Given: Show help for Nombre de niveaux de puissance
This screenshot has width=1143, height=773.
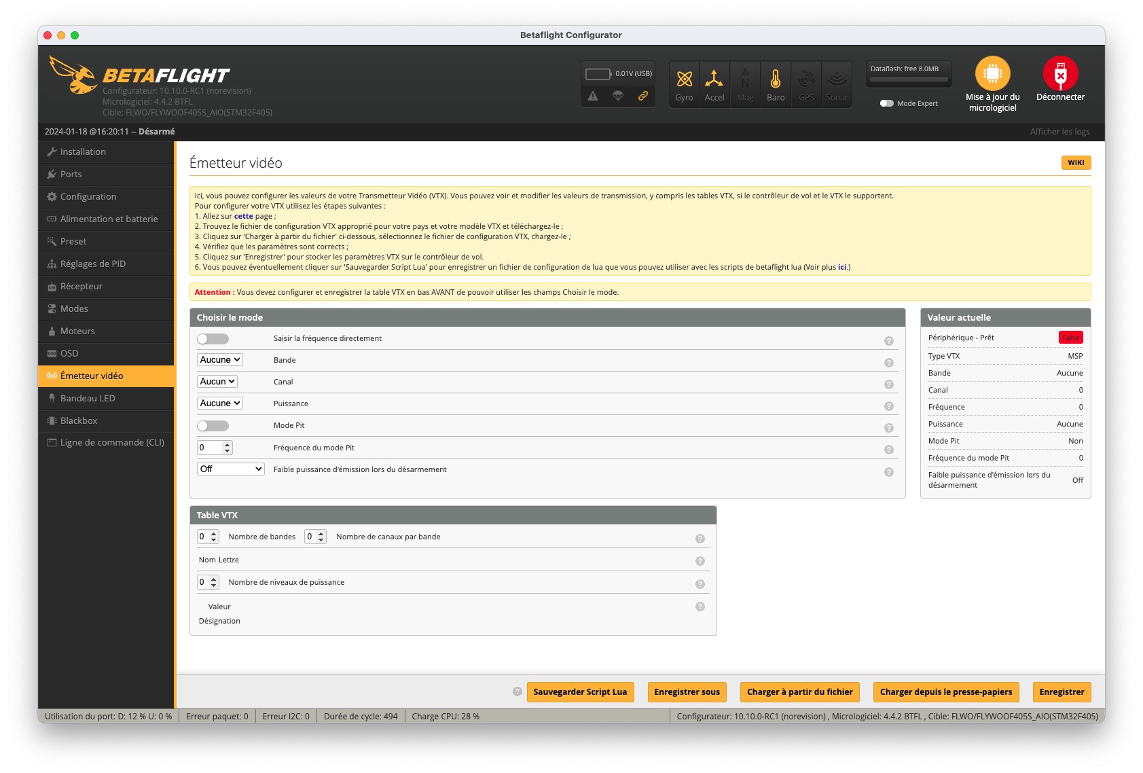Looking at the screenshot, I should click(x=700, y=584).
